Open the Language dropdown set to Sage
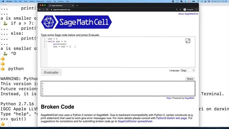This screenshot has height=129, width=229. 187,71
